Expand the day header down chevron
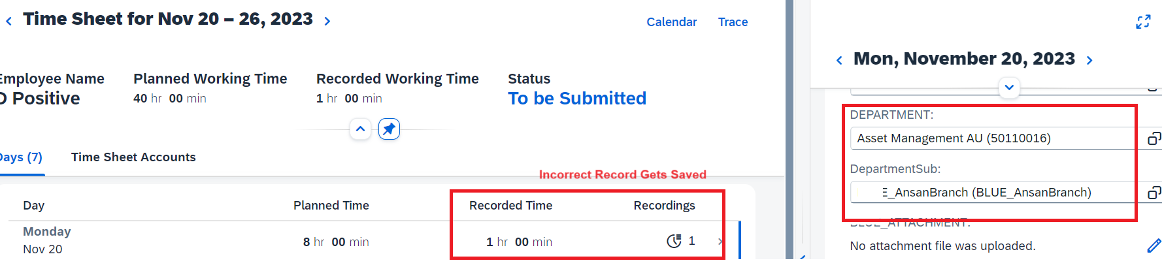Screen dimensions: 1162x267 click(1009, 87)
